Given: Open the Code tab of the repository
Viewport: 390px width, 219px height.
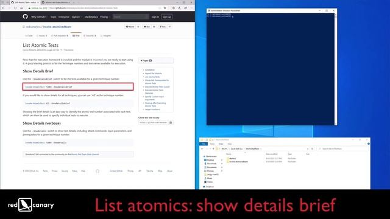Looking at the screenshot, I should (x=29, y=36).
